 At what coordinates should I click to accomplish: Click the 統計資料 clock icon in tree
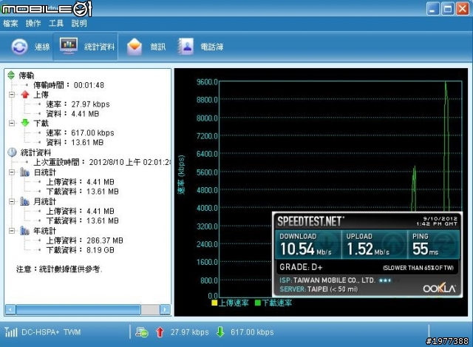(x=12, y=152)
